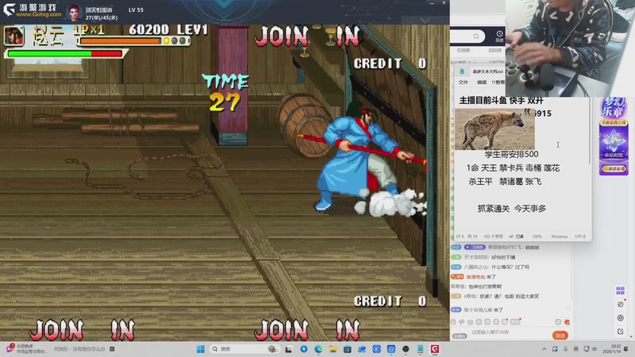Click the microphone icon in the system tray

[566, 349]
